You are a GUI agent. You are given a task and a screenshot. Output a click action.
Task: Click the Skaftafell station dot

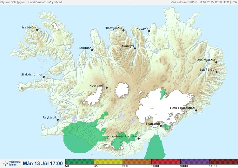pos(161,126)
